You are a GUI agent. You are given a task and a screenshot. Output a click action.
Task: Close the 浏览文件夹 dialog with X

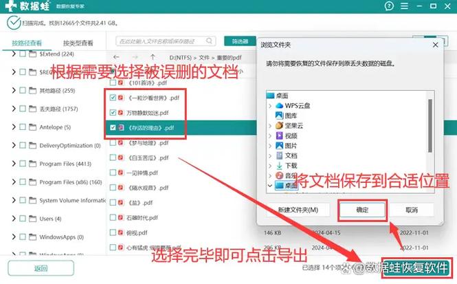click(436, 45)
